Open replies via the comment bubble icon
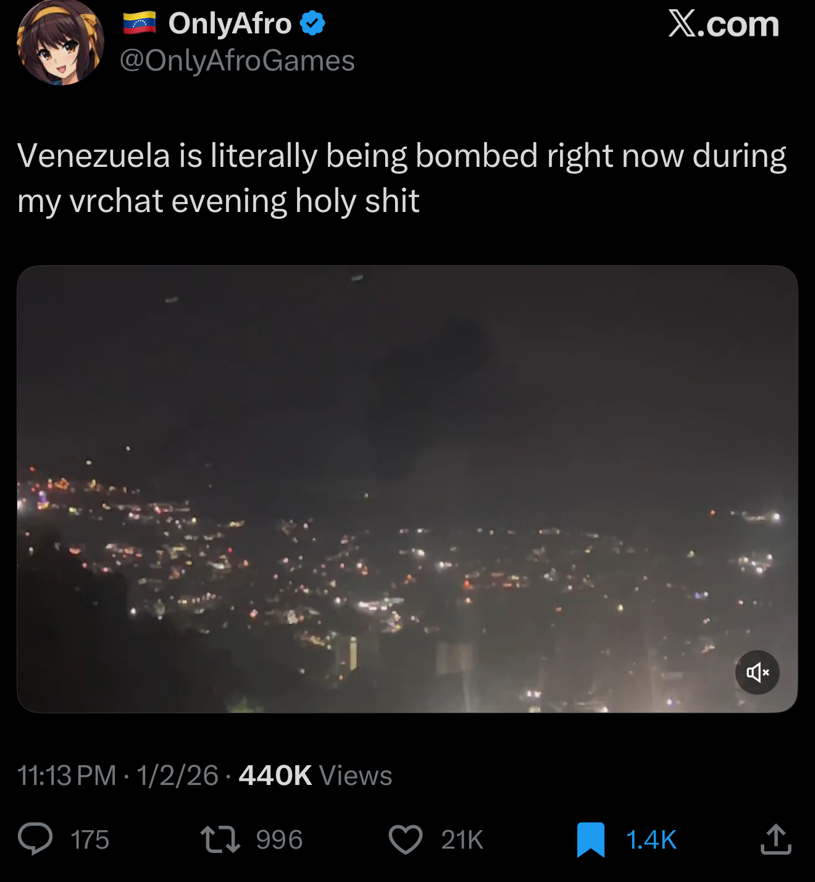The image size is (815, 882). pyautogui.click(x=35, y=839)
